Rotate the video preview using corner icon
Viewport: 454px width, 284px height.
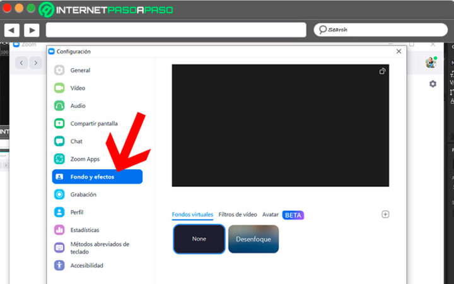pyautogui.click(x=382, y=71)
